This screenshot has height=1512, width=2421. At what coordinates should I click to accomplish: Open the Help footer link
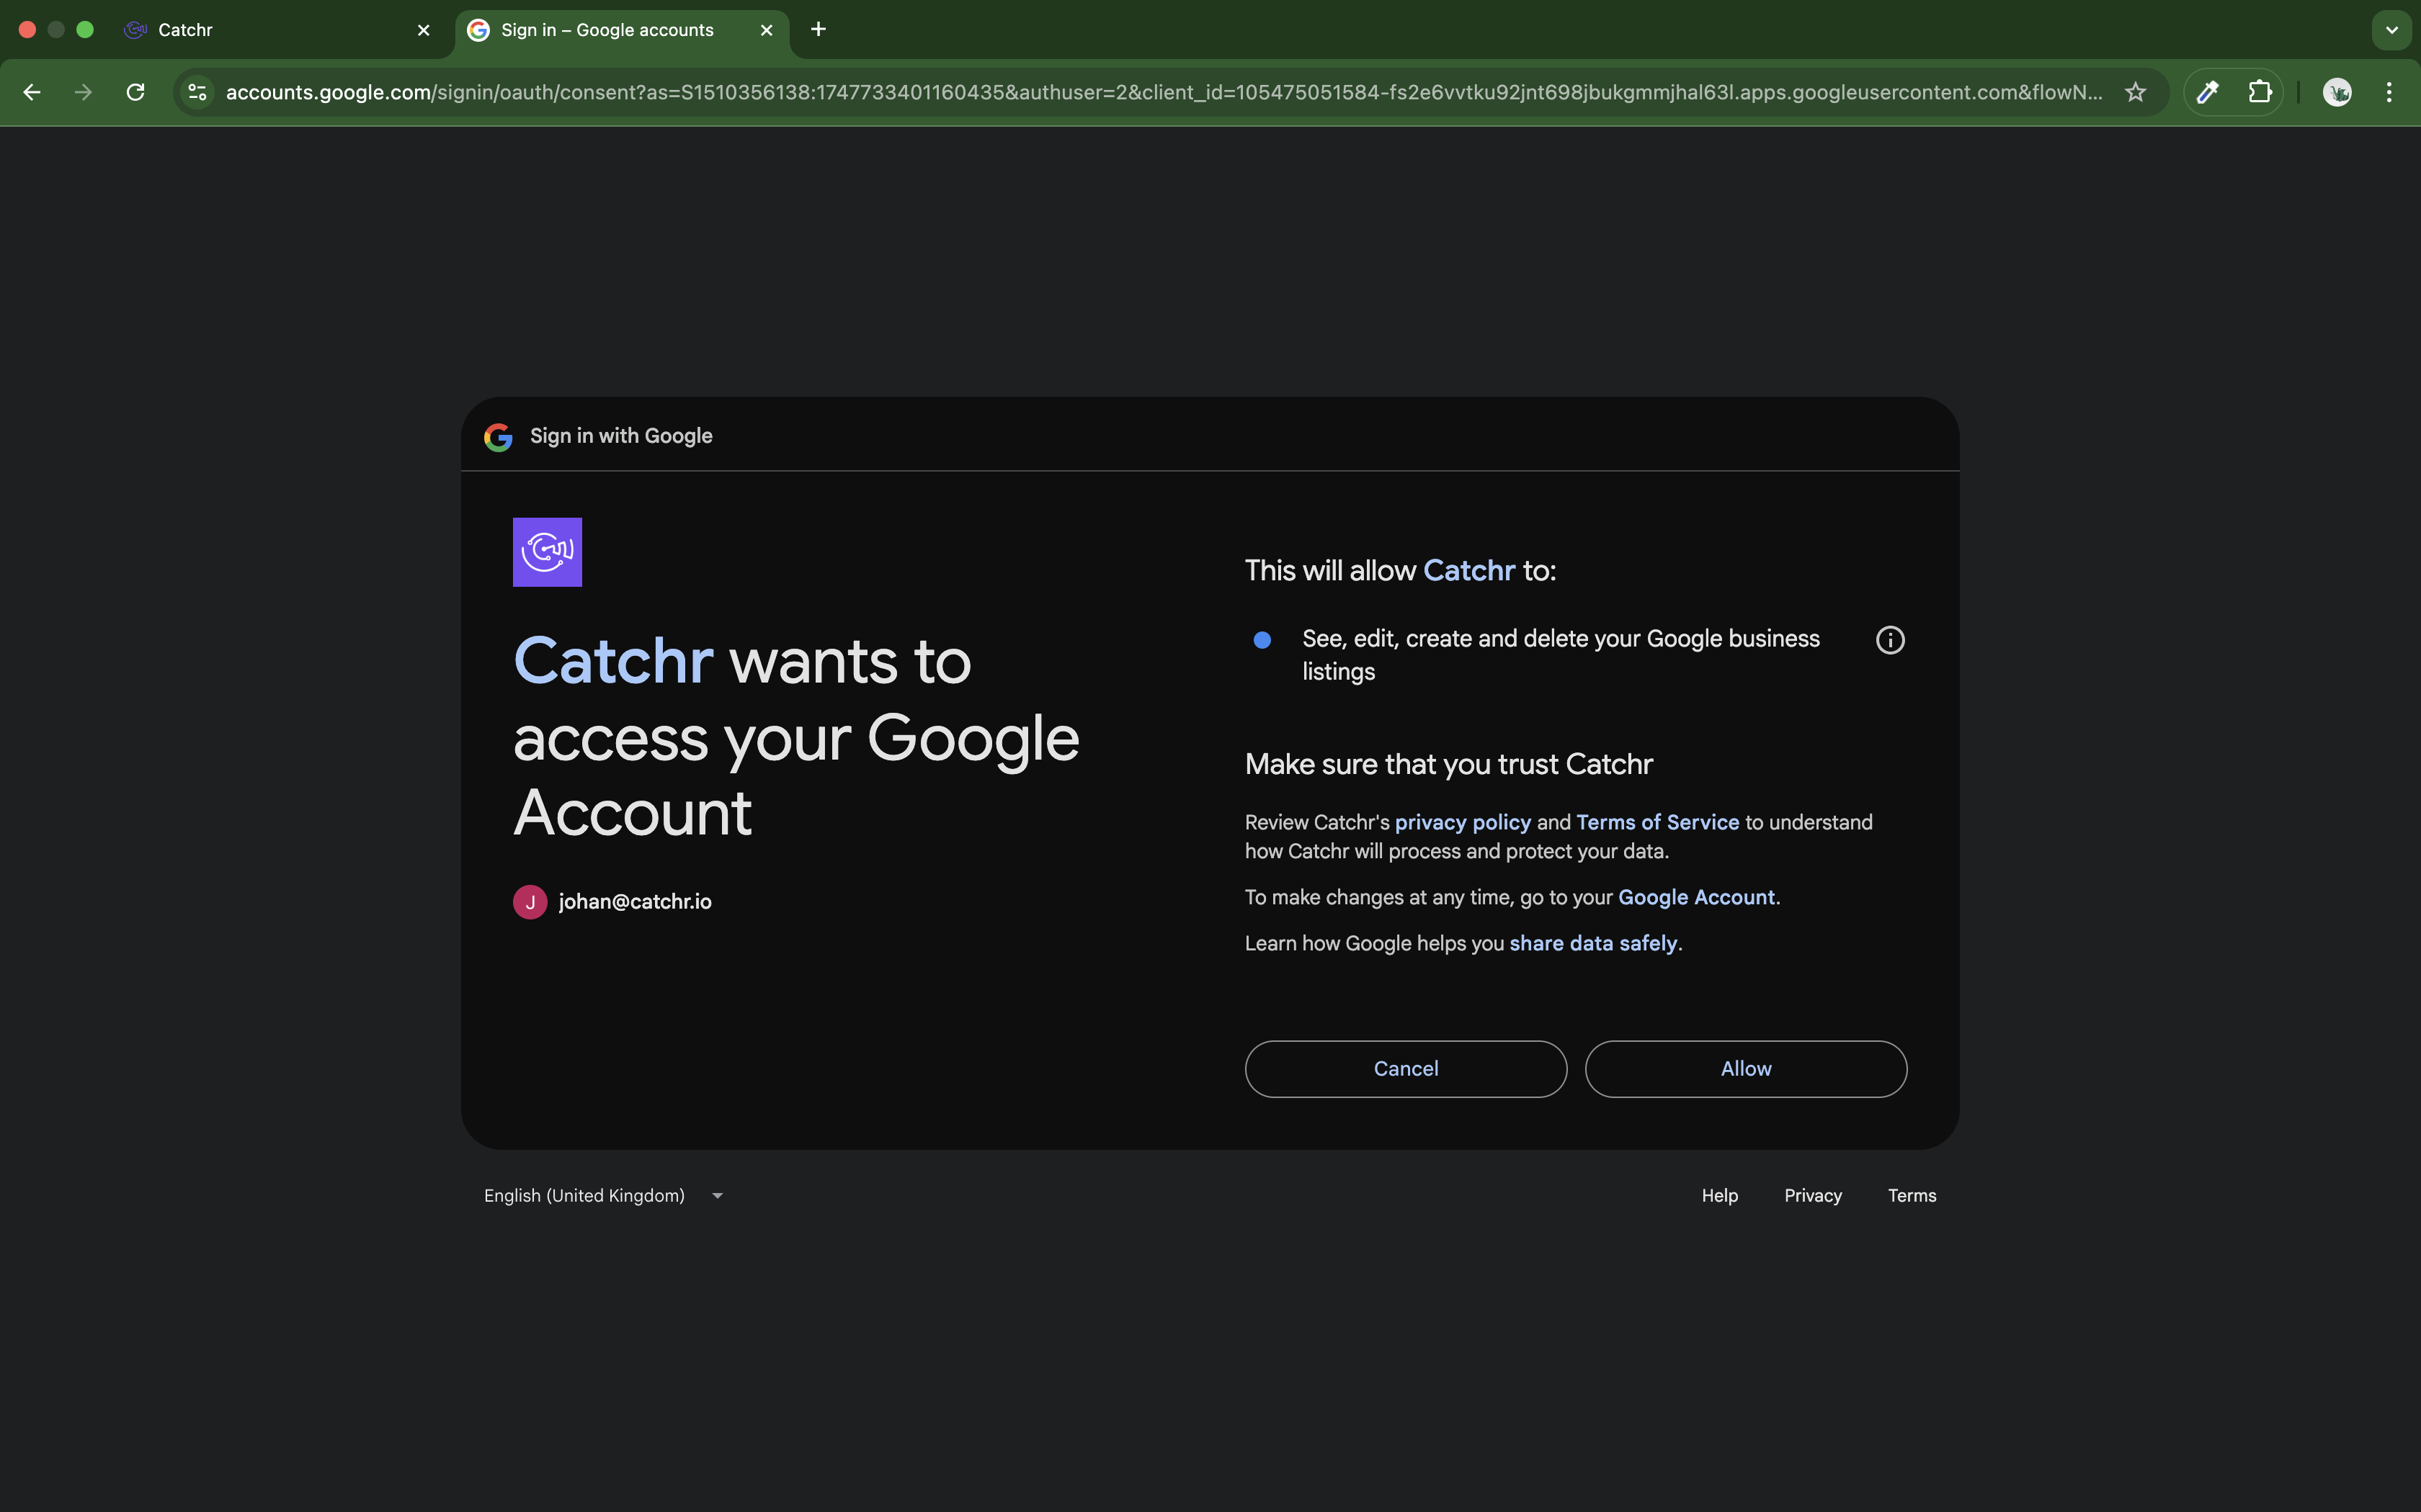pos(1720,1196)
